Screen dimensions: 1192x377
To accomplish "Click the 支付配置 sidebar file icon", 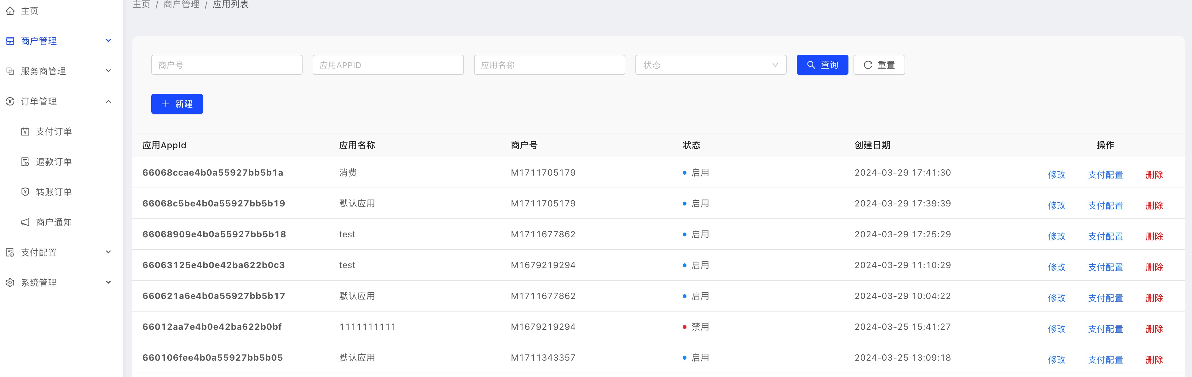I will [x=10, y=252].
